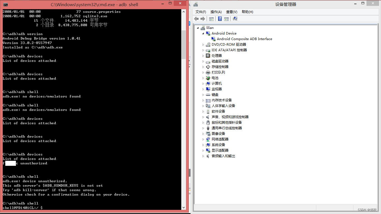
Task: Click the 'unauthorized' device line in cmd
Action: coord(25,163)
